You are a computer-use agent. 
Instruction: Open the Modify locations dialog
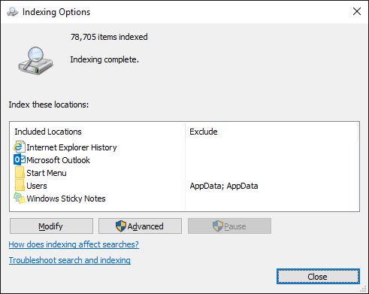pos(51,226)
